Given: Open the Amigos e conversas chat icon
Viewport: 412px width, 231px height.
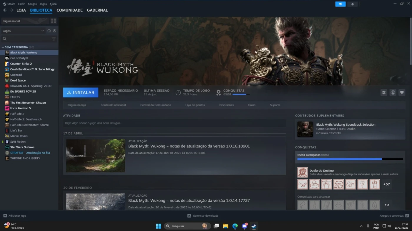Looking at the screenshot, I should pyautogui.click(x=407, y=216).
